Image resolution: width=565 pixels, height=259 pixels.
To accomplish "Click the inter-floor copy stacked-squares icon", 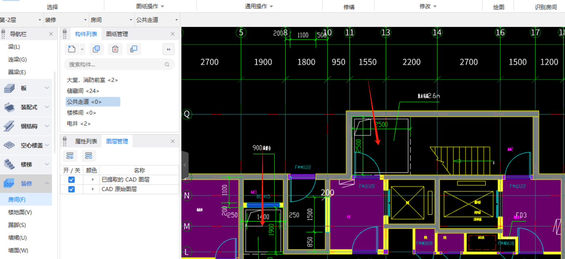I will click(134, 49).
